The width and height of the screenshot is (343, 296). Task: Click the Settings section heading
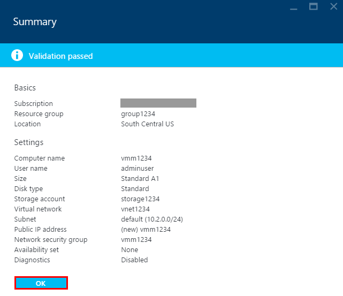pos(29,142)
